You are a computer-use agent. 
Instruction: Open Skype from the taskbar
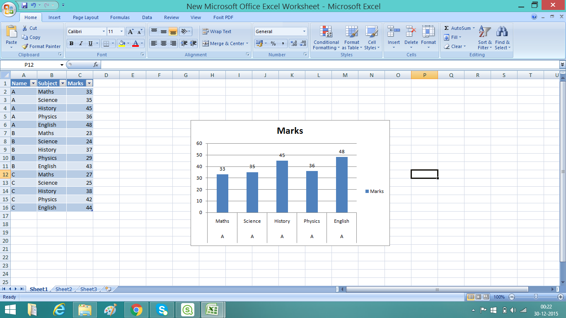(x=162, y=309)
